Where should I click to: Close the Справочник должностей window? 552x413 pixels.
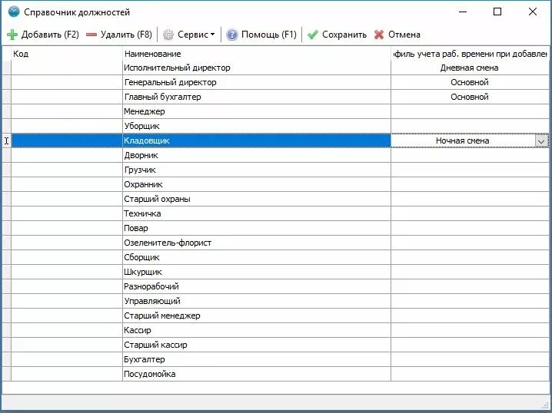(x=533, y=12)
